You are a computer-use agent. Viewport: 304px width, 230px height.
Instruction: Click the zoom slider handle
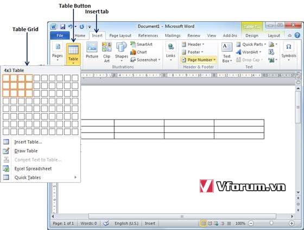point(271,223)
